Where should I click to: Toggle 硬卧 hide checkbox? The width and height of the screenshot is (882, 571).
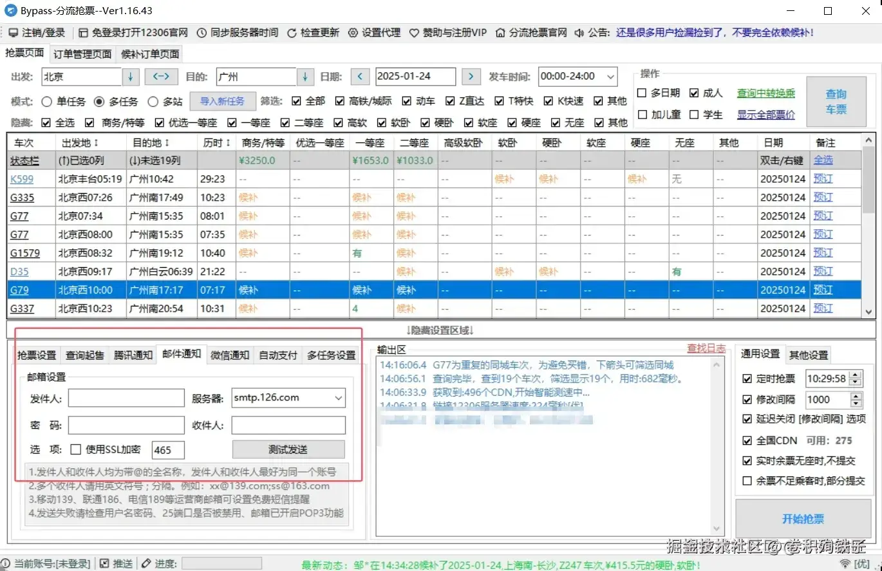[426, 122]
